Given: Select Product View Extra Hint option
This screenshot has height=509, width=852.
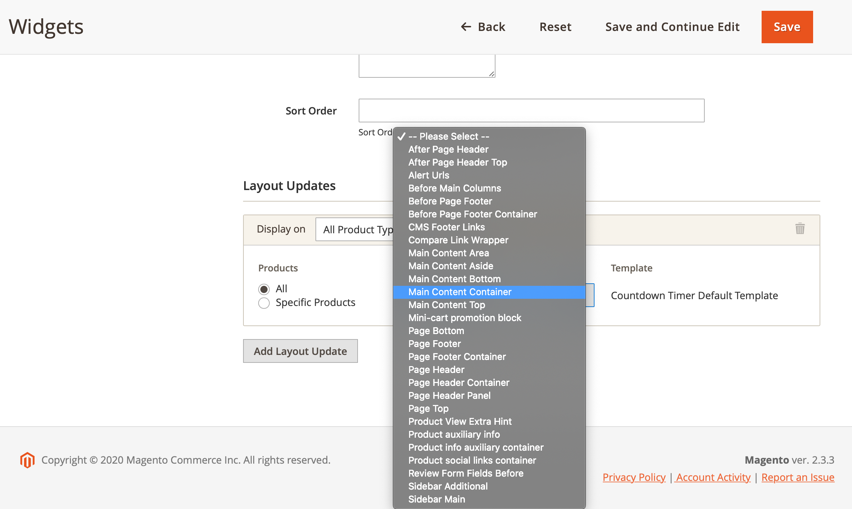Looking at the screenshot, I should [489, 422].
